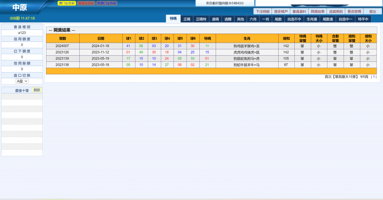Click the date 2023-05-19
Image resolution: width=383 pixels, height=200 pixels.
tap(100, 59)
